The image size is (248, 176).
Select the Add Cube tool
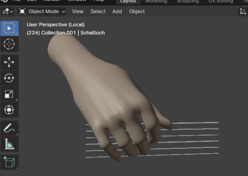[9, 162]
